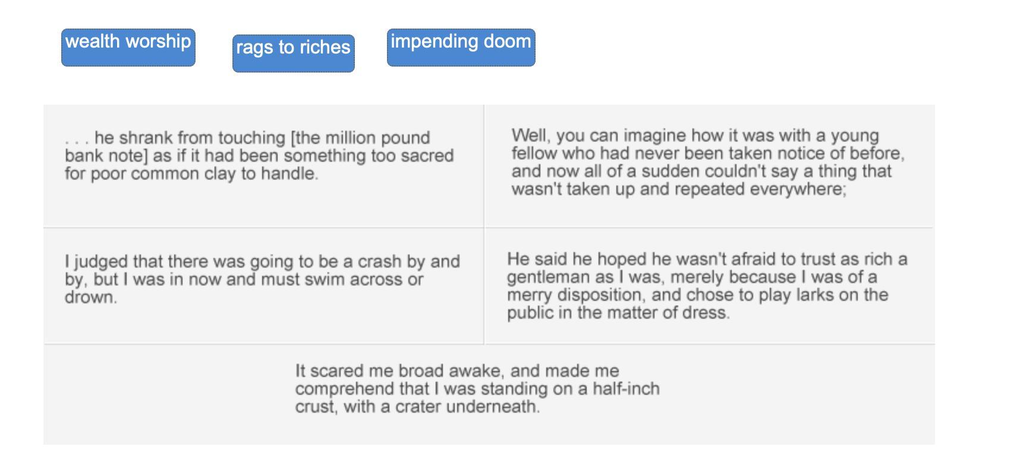
Task: Select the quote starting '. . . he shrank'
Action: click(x=259, y=156)
